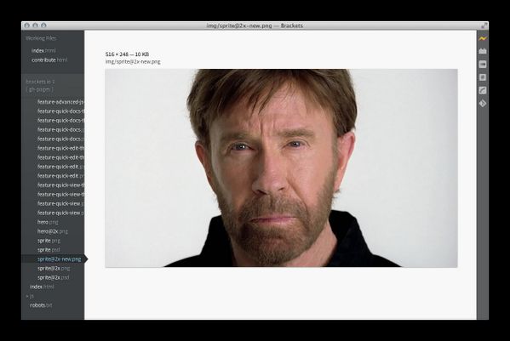Screen dimensions: 510x341
Task: Toggle Live Preview lightning bolt icon
Action: coord(483,38)
